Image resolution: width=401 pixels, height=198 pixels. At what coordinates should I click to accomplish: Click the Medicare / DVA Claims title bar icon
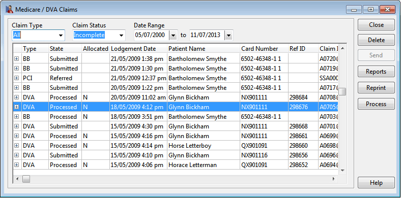[10, 10]
